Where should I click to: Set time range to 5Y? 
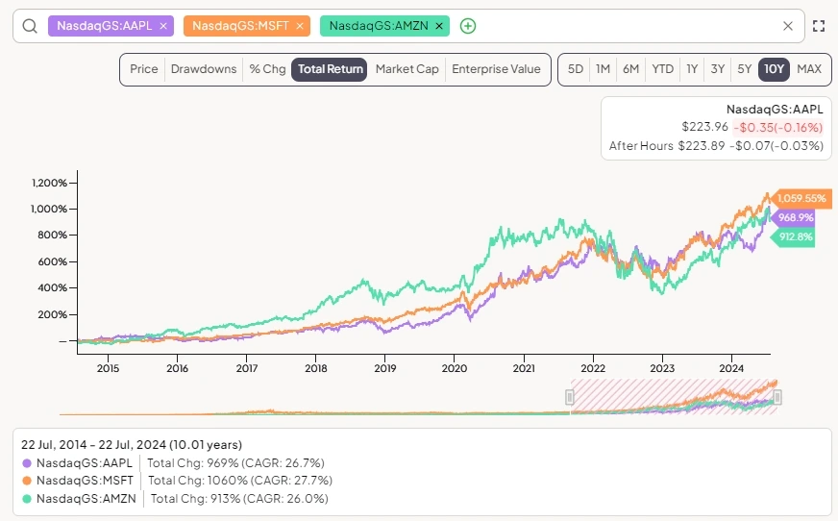(744, 69)
